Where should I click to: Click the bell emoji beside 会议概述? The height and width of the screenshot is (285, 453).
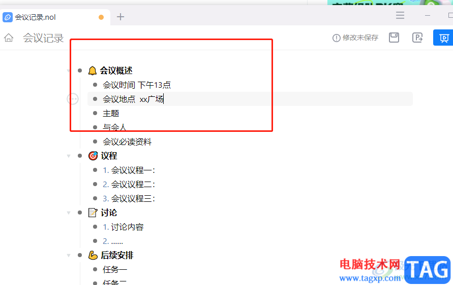pos(92,70)
